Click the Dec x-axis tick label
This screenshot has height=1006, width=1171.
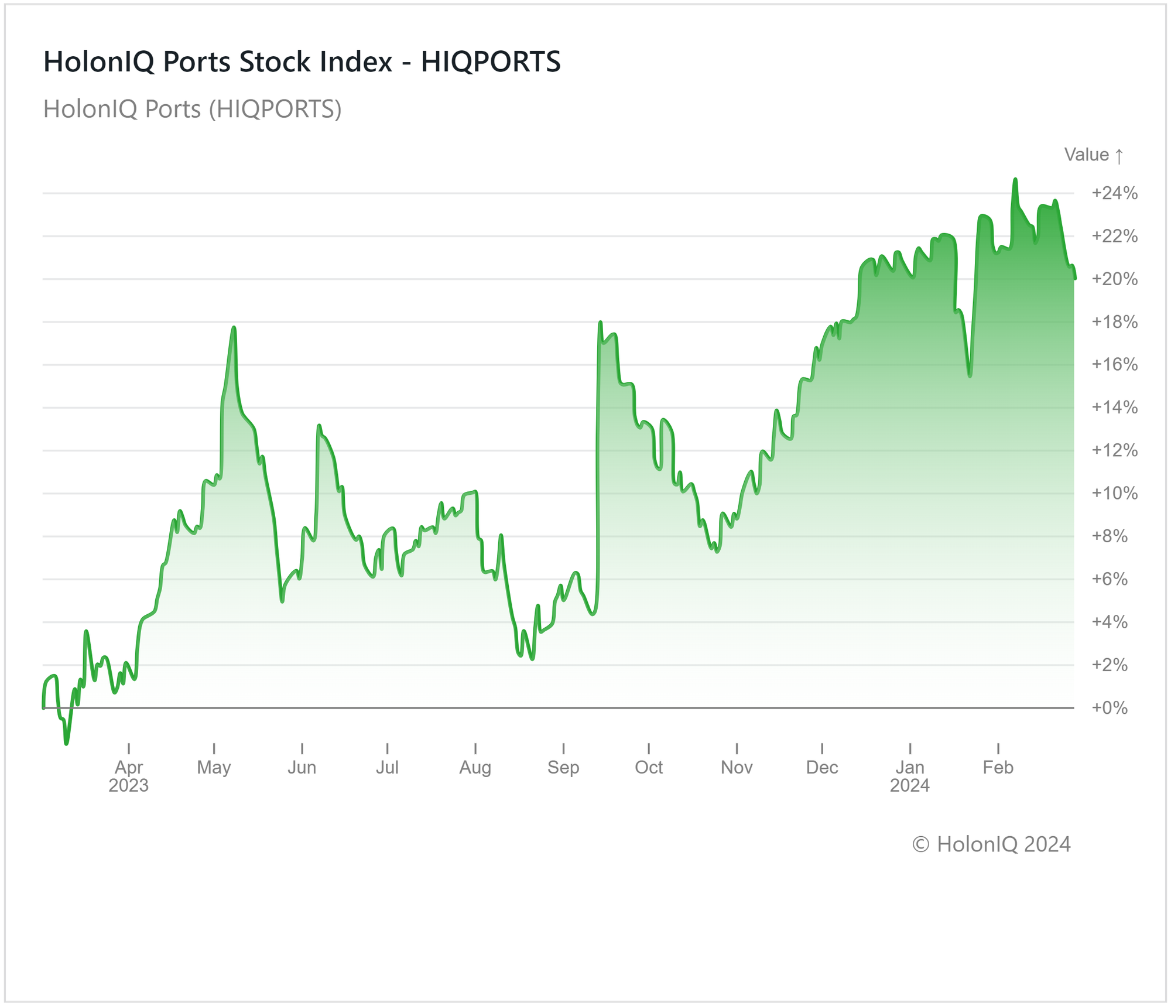point(821,767)
